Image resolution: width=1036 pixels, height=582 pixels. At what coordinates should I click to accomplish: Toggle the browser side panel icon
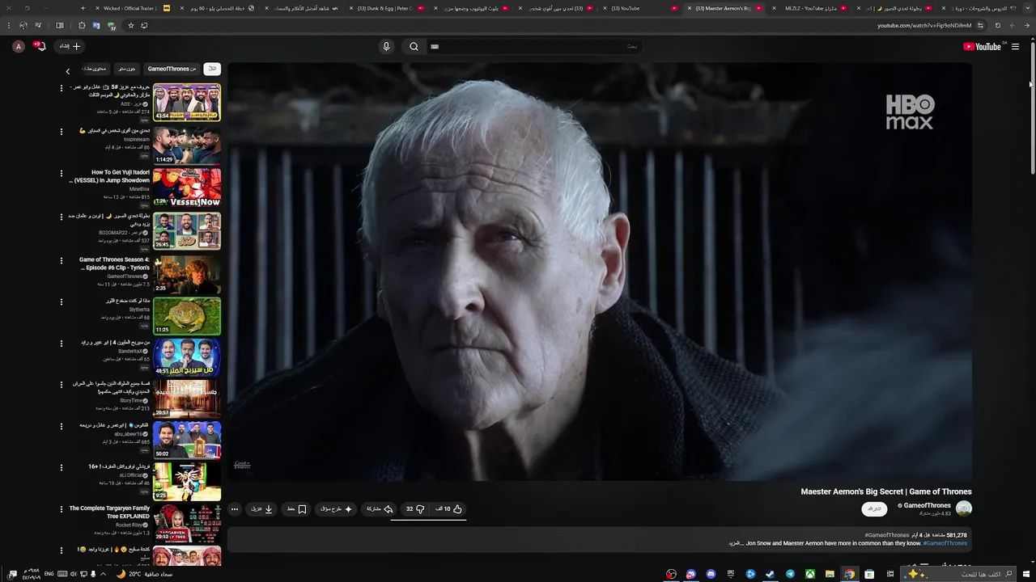click(60, 25)
